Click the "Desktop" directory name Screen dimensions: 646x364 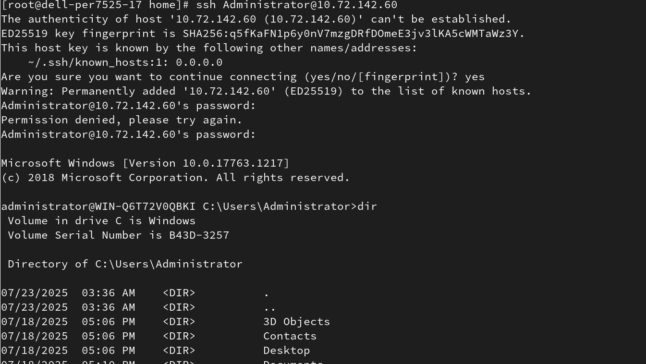coord(286,351)
